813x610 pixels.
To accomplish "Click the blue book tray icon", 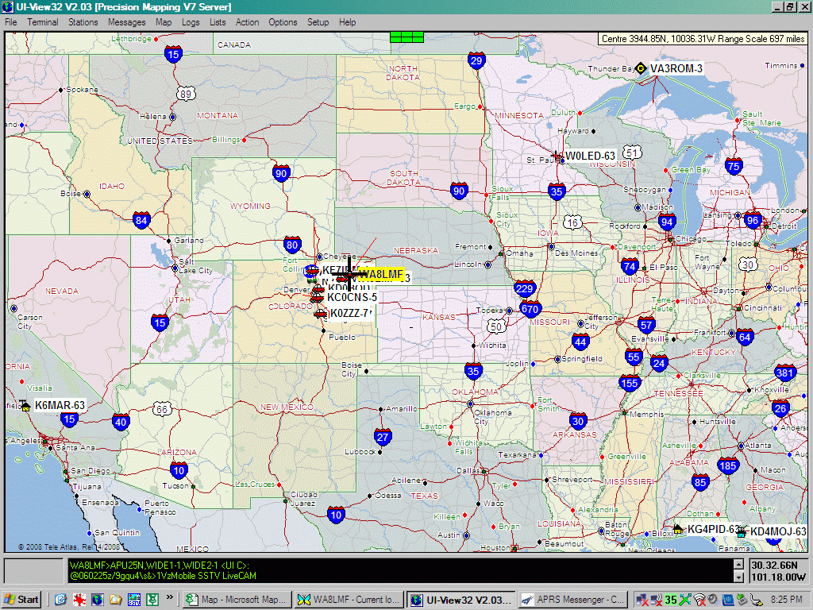I will pyautogui.click(x=727, y=600).
